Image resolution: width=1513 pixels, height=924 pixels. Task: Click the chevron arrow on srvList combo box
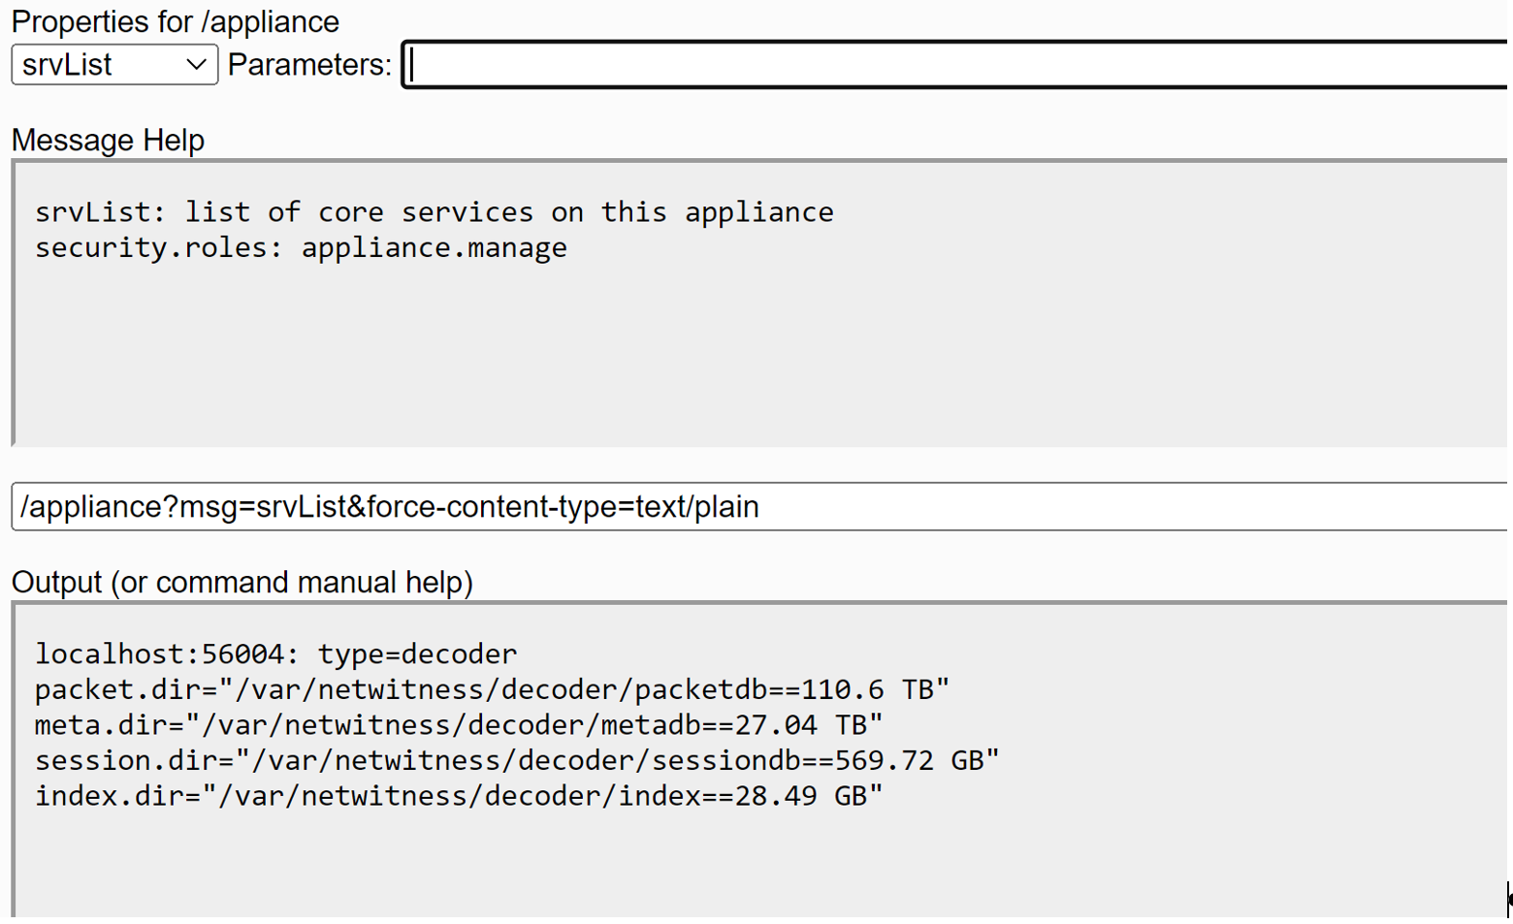point(196,65)
